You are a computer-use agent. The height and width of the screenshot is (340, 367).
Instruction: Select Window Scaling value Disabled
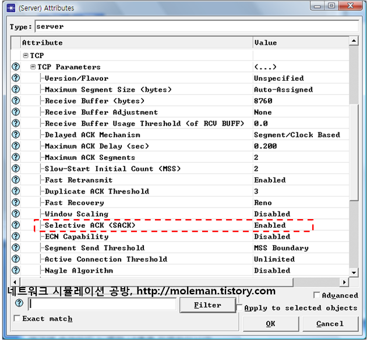click(272, 214)
